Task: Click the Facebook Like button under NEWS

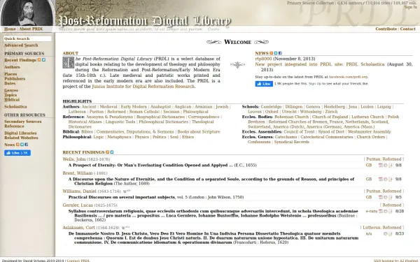Action: pos(264,84)
